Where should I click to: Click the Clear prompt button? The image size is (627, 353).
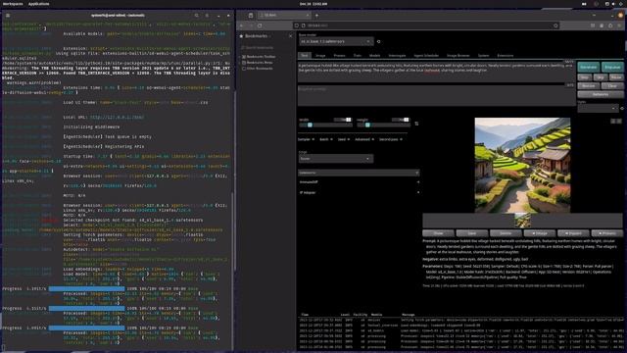[x=612, y=85]
